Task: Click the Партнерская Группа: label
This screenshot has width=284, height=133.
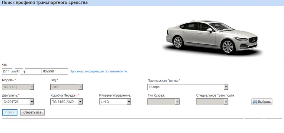Action: [x=164, y=80]
